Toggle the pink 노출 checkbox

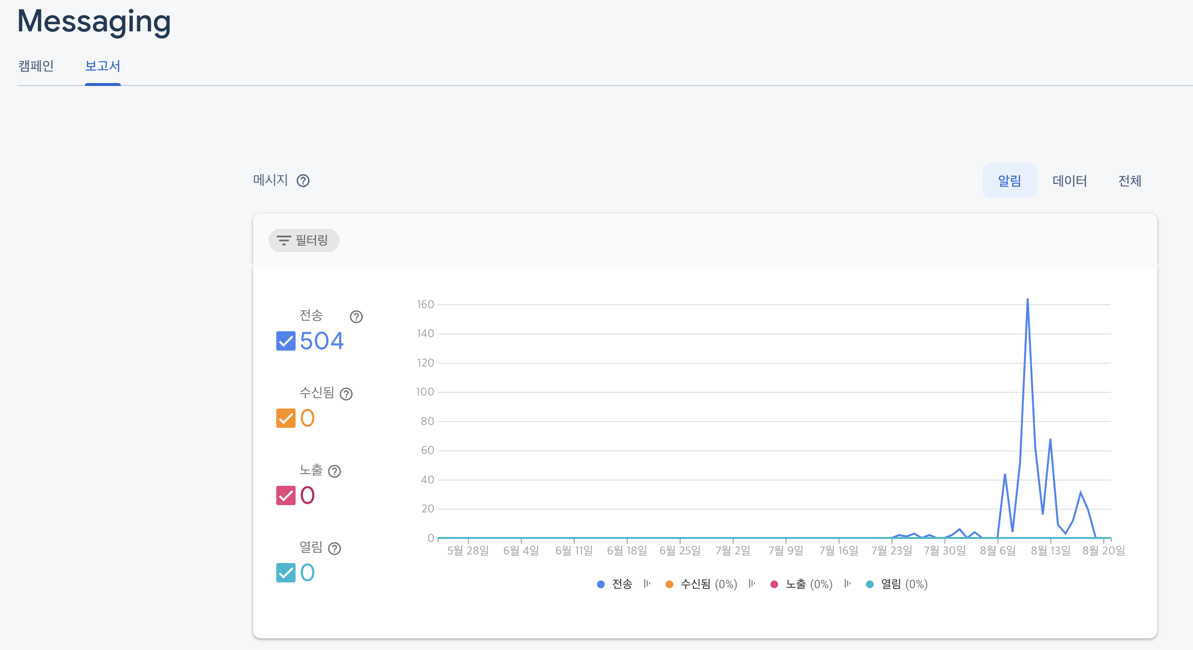pyautogui.click(x=285, y=495)
